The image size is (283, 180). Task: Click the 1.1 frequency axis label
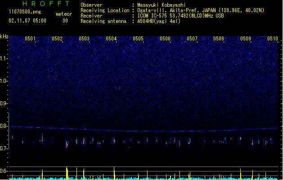4,58
